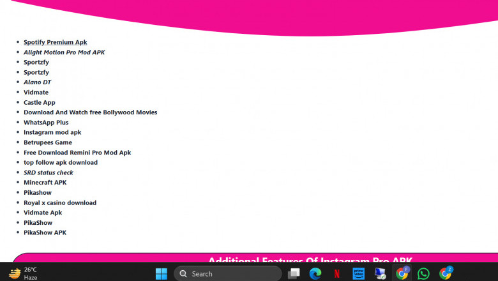Open Netflix from the taskbar
This screenshot has height=281, width=498.
(x=337, y=273)
